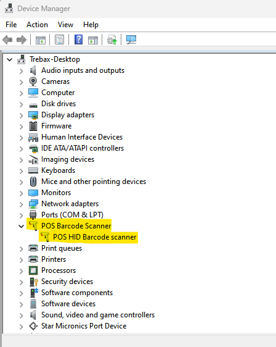Click Show/Hide Console Tree toolbar icon
The image size is (276, 347).
(x=41, y=40)
